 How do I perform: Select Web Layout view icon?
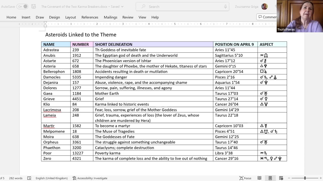(x=281, y=178)
